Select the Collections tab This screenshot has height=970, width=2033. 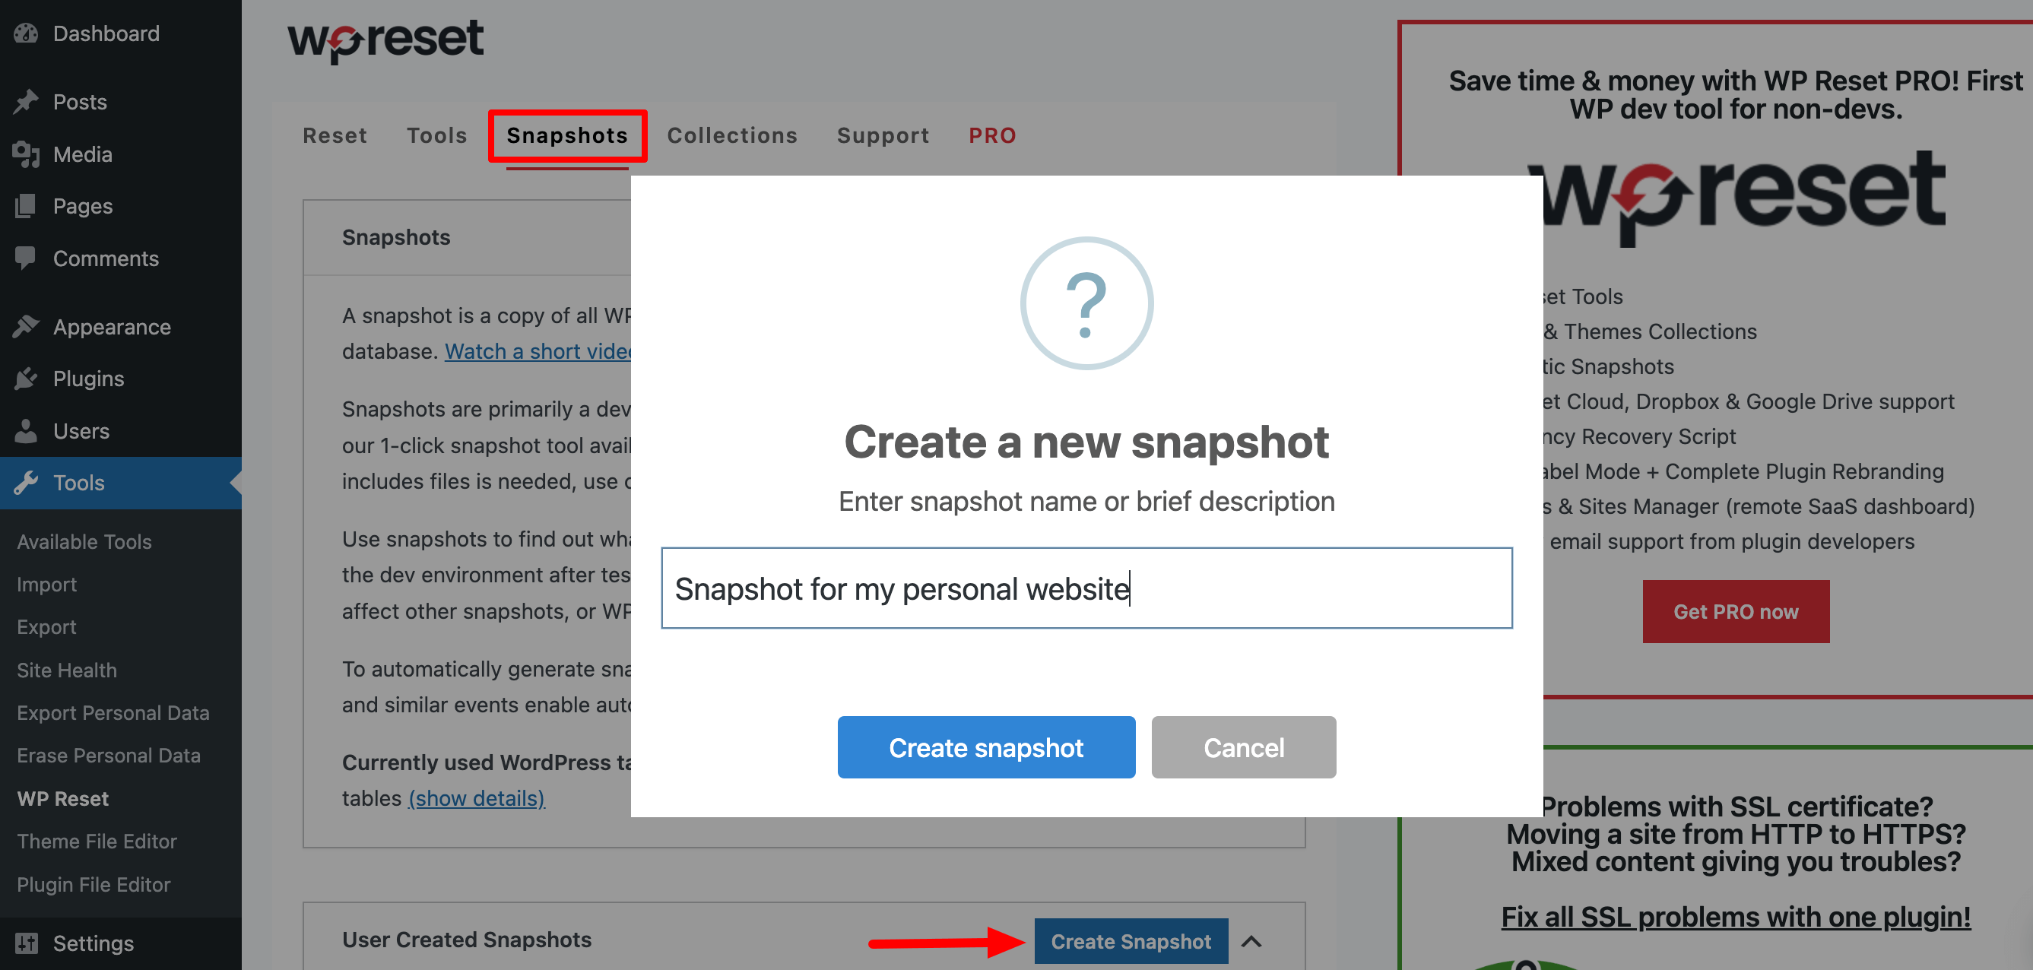pyautogui.click(x=733, y=135)
